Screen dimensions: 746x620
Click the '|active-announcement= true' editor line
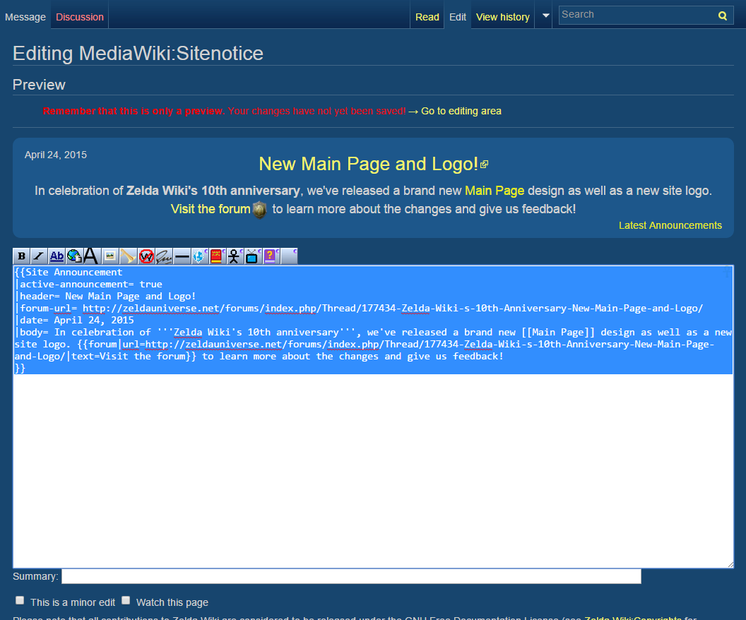(x=88, y=285)
